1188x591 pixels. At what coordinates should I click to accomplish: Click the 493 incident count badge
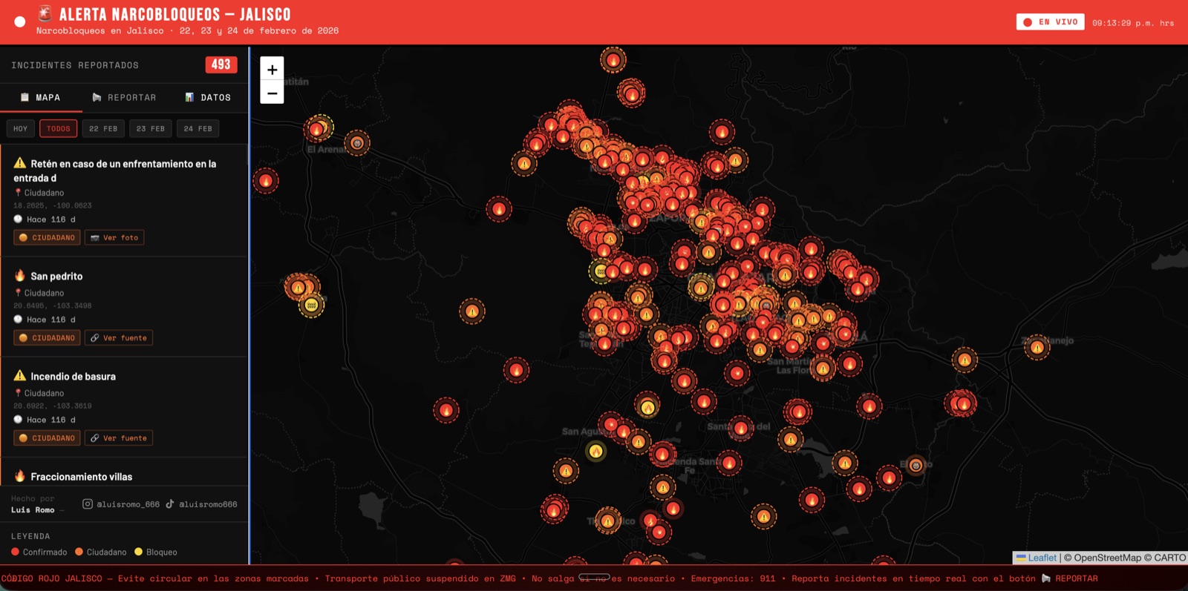(221, 65)
